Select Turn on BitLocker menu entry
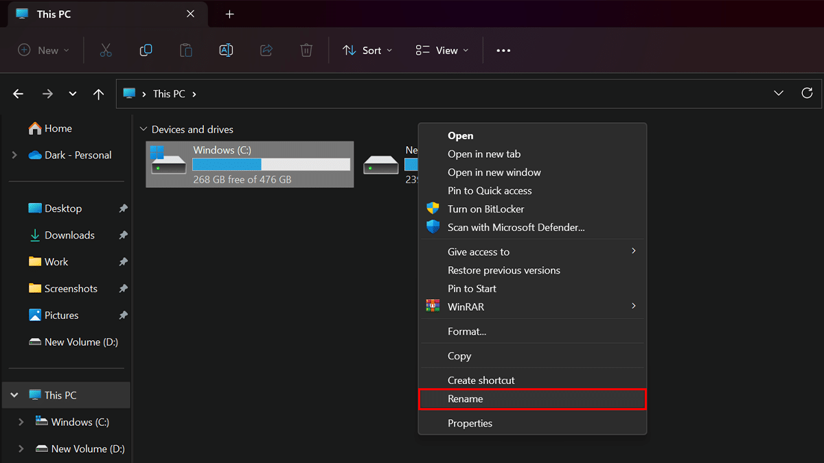The image size is (824, 463). (485, 209)
